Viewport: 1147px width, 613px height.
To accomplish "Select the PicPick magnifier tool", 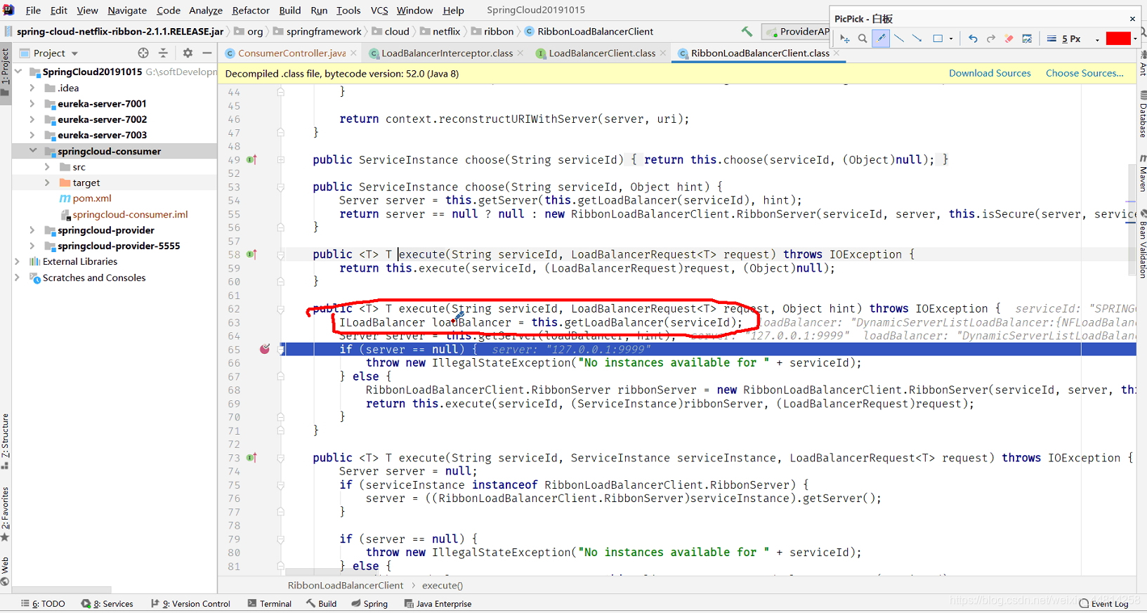I will click(863, 39).
